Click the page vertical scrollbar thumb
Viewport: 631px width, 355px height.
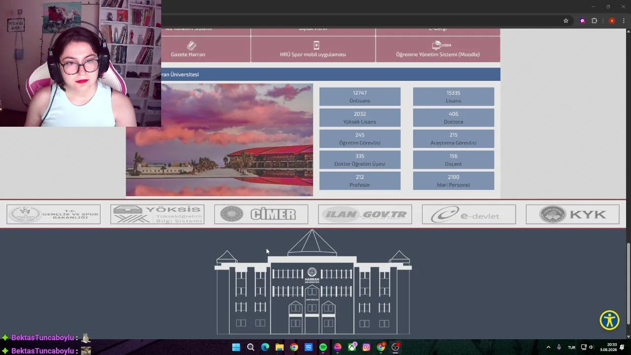pyautogui.click(x=628, y=284)
